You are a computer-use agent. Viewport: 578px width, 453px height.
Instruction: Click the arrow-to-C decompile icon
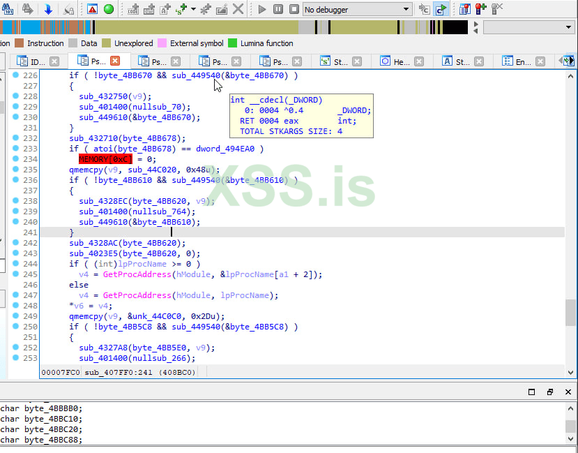(425, 9)
